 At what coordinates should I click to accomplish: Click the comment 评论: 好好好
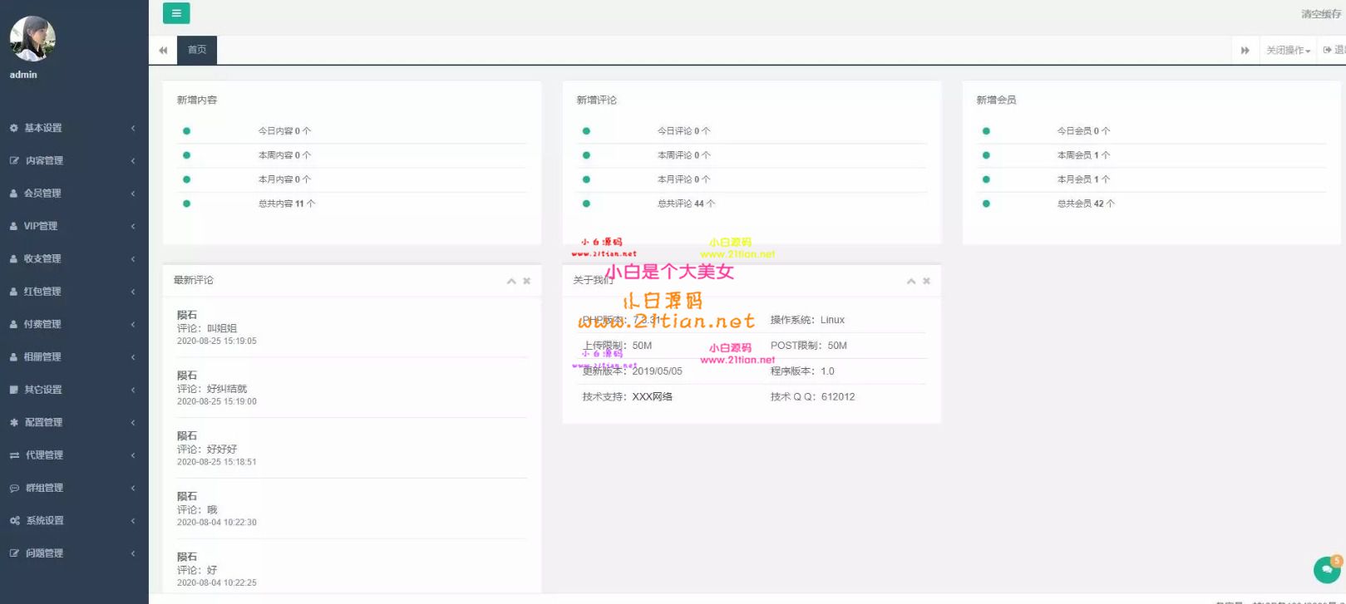pos(207,449)
